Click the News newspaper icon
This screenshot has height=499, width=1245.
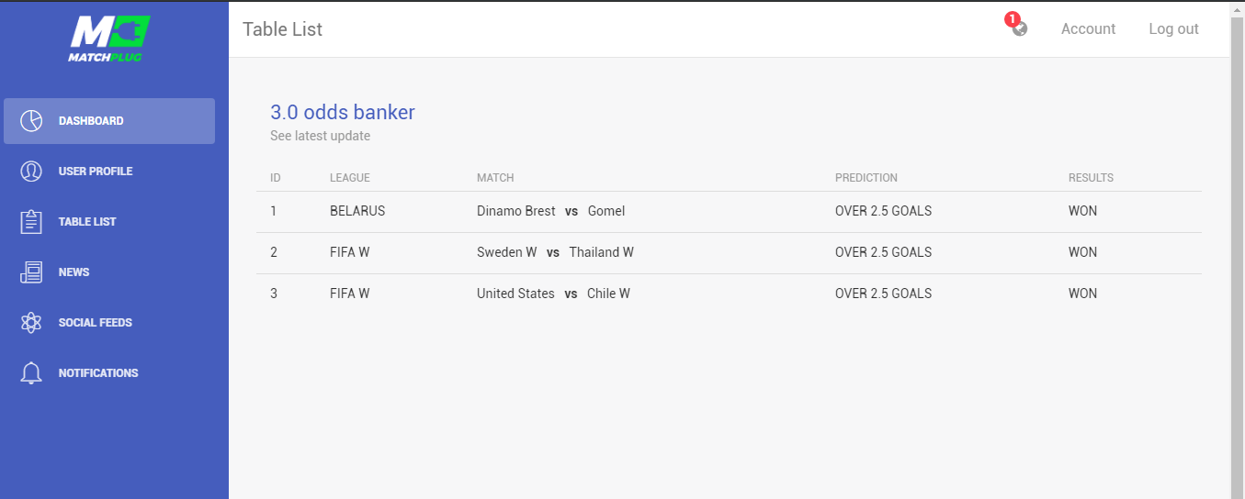click(31, 272)
